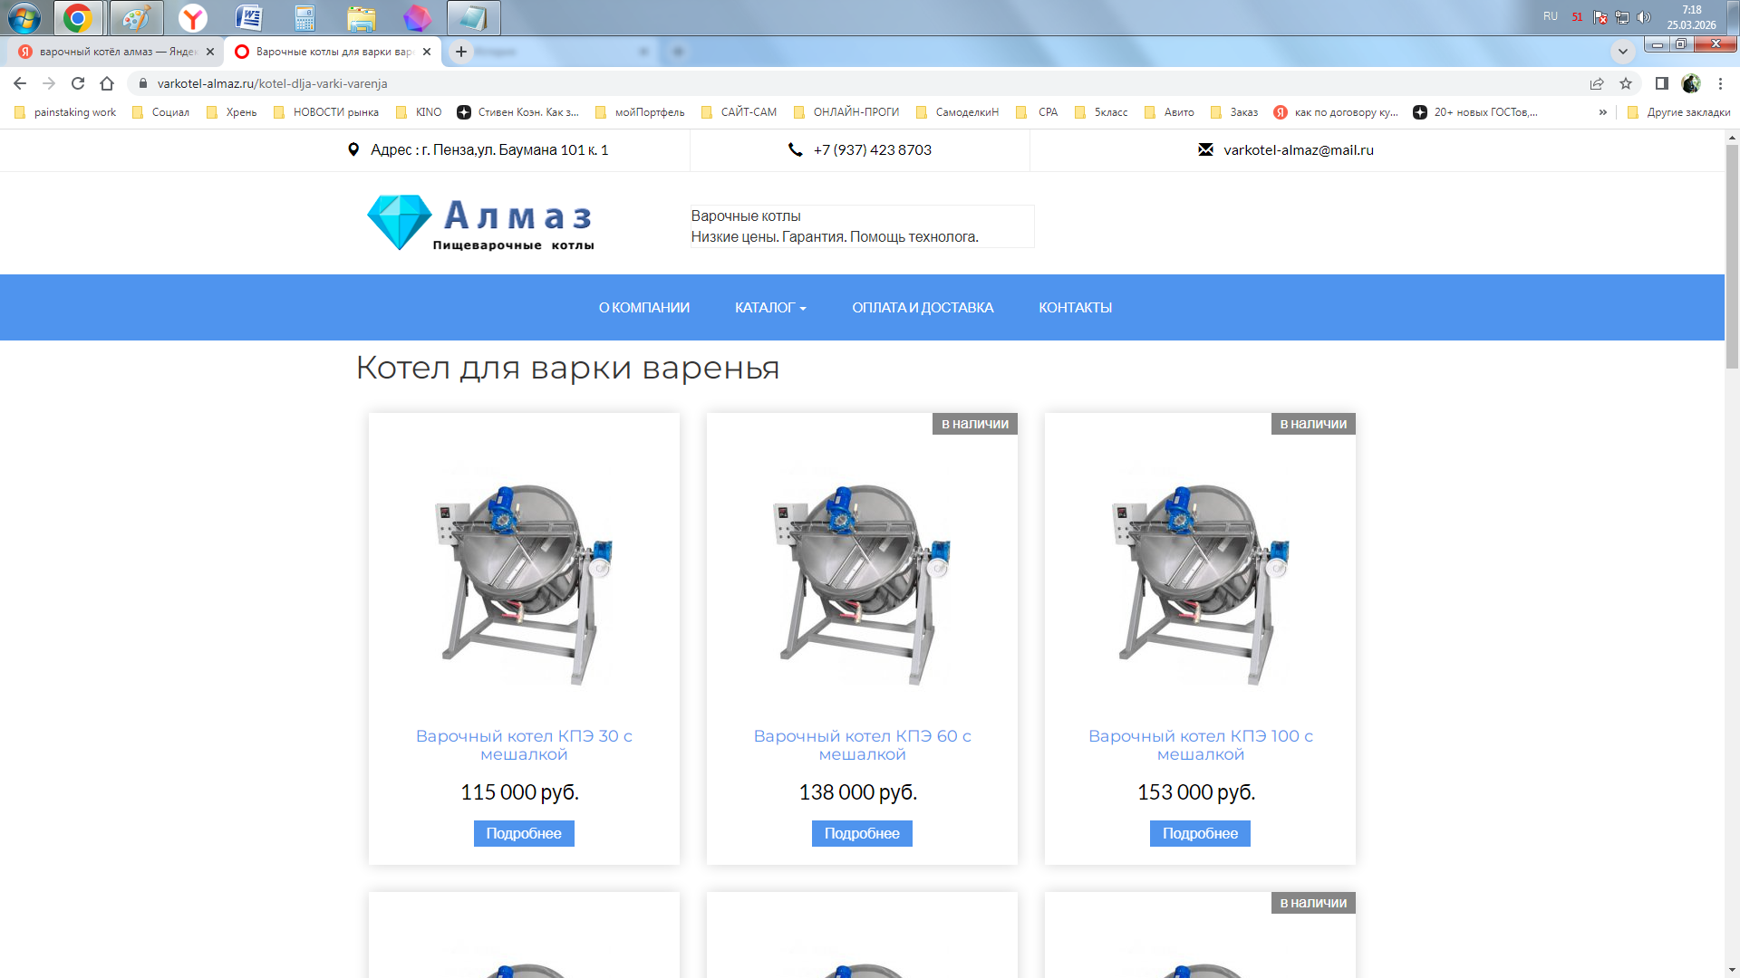Open Chrome three-dot menu
The width and height of the screenshot is (1740, 978).
(x=1720, y=83)
